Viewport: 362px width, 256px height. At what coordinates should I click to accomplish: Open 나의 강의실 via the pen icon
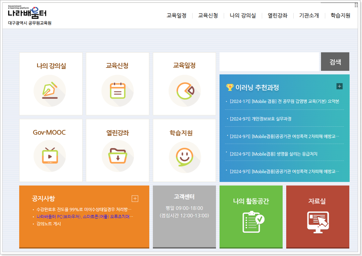[x=50, y=90]
